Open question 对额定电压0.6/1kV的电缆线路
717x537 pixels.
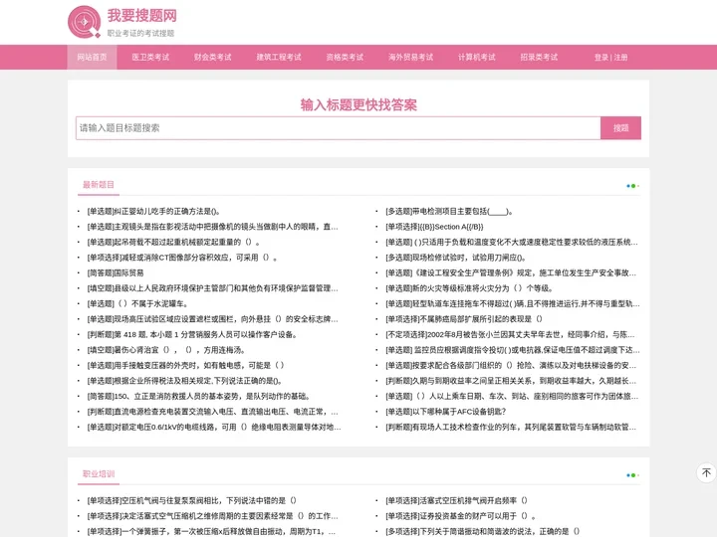tap(214, 428)
